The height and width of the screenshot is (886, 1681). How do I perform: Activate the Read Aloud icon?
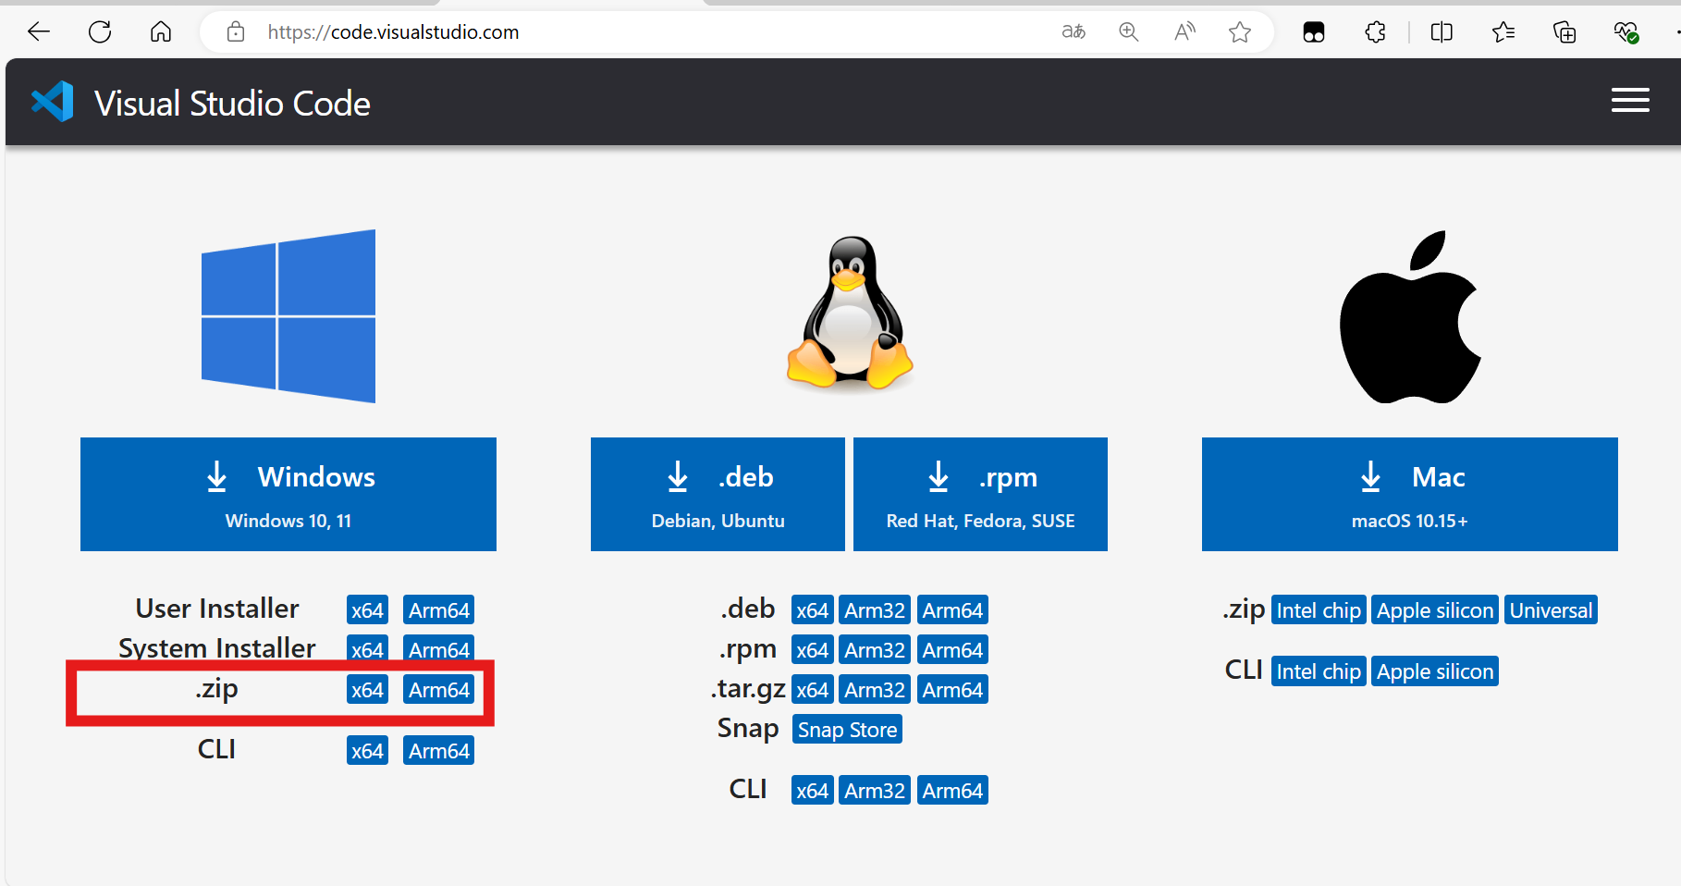click(x=1184, y=32)
